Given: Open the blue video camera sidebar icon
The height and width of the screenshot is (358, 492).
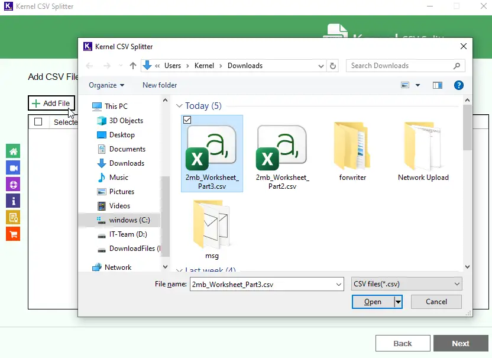Looking at the screenshot, I should [x=13, y=168].
